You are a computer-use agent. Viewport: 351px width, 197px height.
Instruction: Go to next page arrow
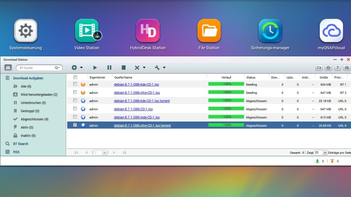pos(114,153)
